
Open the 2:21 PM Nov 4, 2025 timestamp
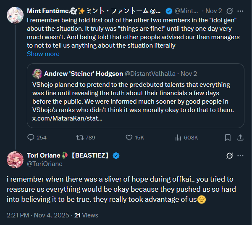[x=37, y=215]
